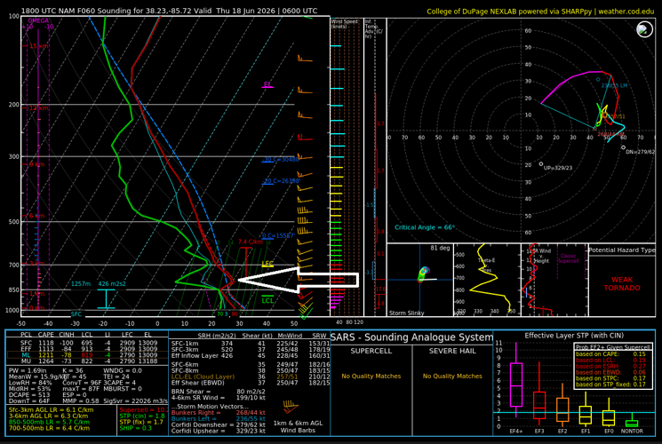This screenshot has height=444, width=662.
Task: Click the Effective Layer STP (with CIN) title
Action: (574, 336)
